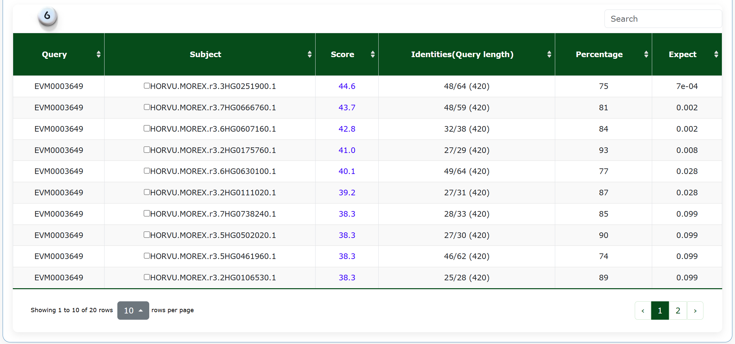Open the 10 rows per page dropdown
The width and height of the screenshot is (735, 344).
(x=133, y=311)
